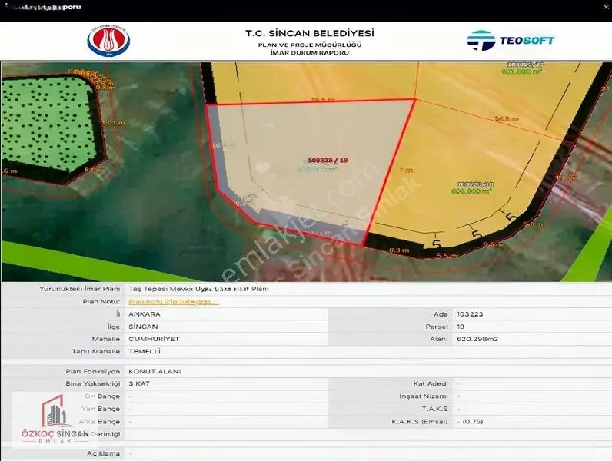Click the Teosoft logo
Viewport: 612px width, 461px height.
click(x=511, y=41)
